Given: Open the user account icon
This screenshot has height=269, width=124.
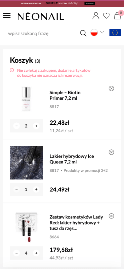Looking at the screenshot, I should point(96,16).
